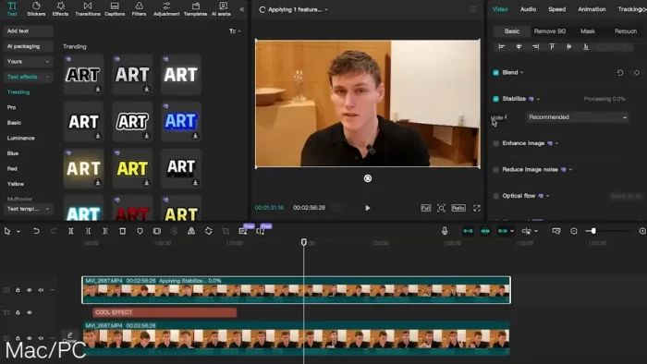Click the align top icon
Screen dimensions: 647x364
point(552,46)
